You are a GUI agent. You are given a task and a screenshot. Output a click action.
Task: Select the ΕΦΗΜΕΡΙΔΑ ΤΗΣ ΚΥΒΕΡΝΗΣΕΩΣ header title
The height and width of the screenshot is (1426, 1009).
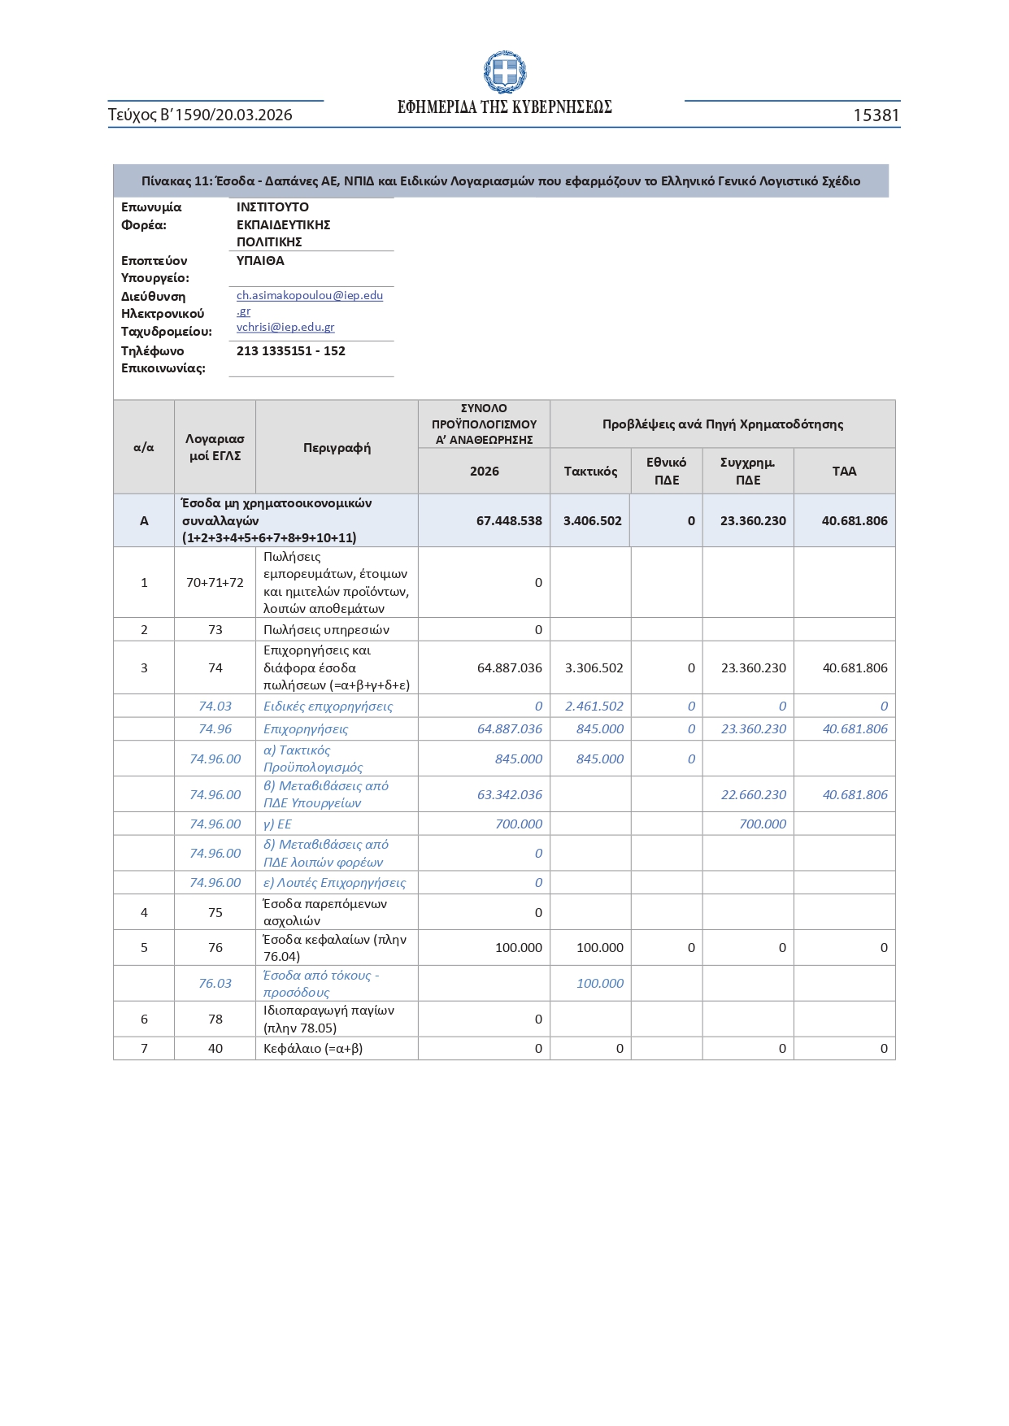504,107
